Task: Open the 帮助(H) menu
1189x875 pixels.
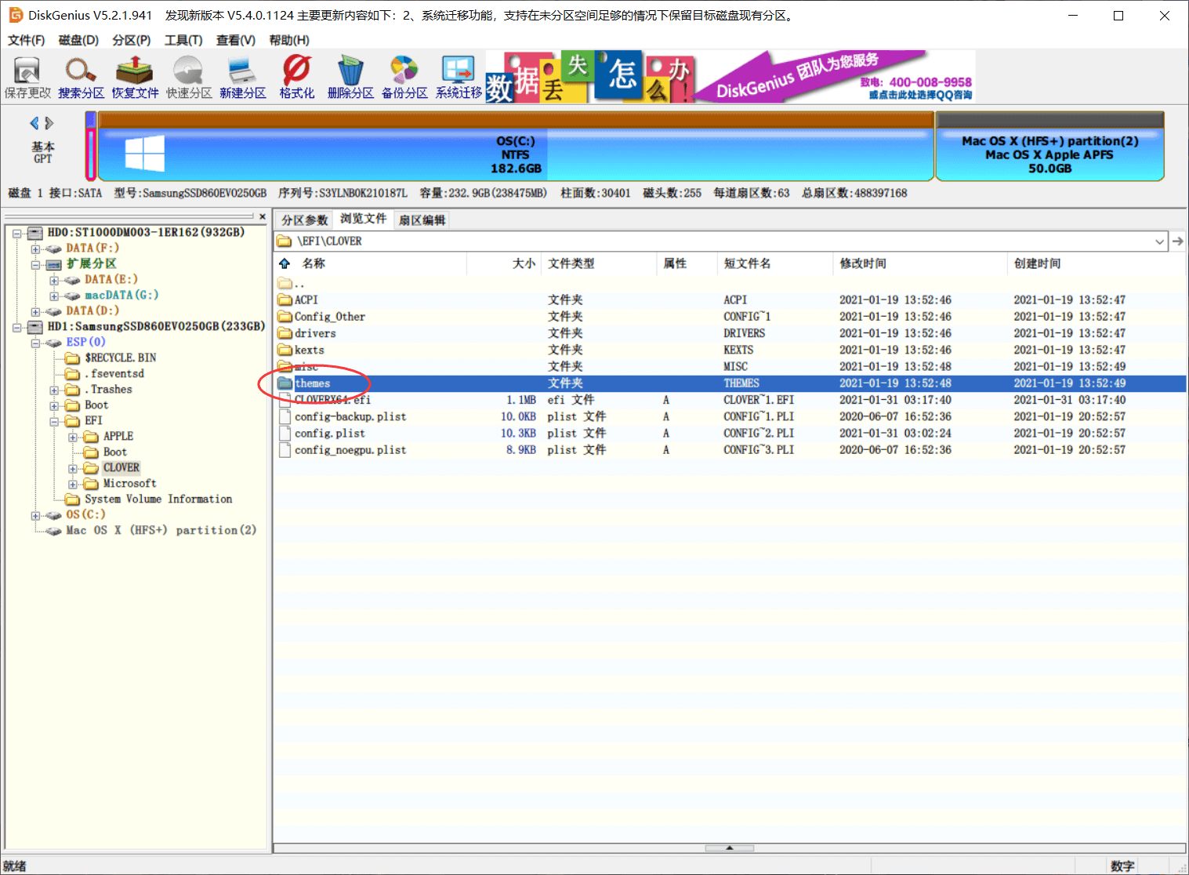Action: pyautogui.click(x=288, y=40)
